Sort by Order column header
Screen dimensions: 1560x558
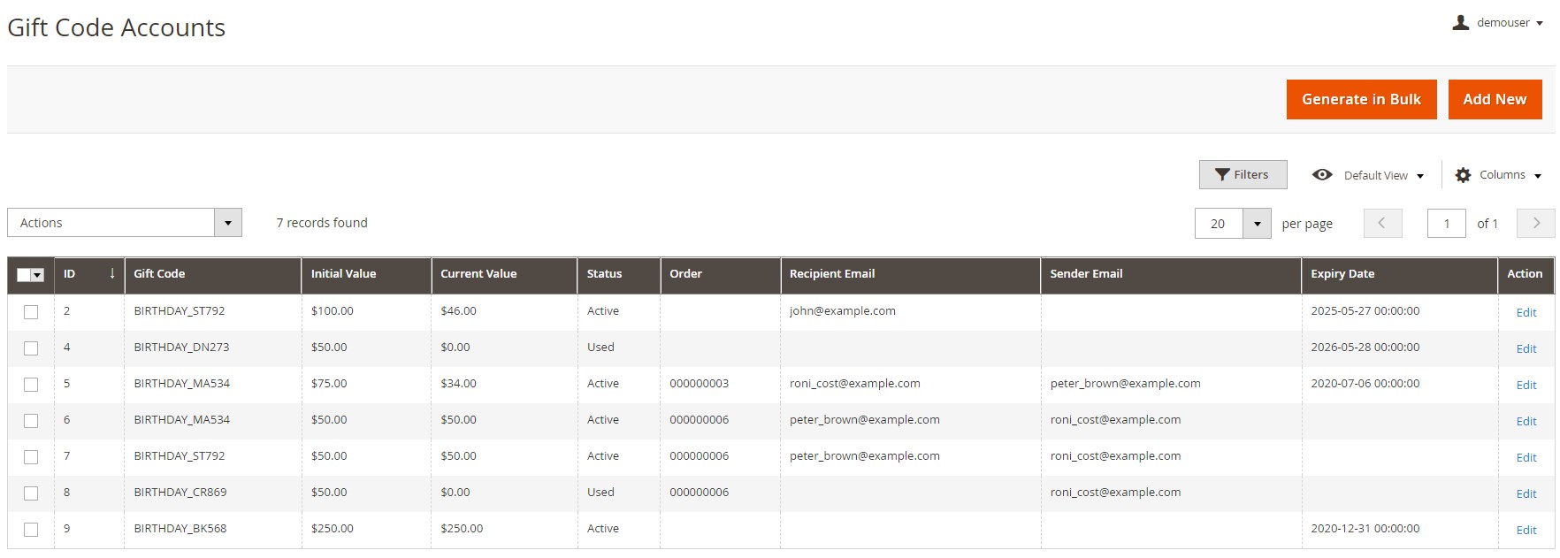(x=720, y=274)
